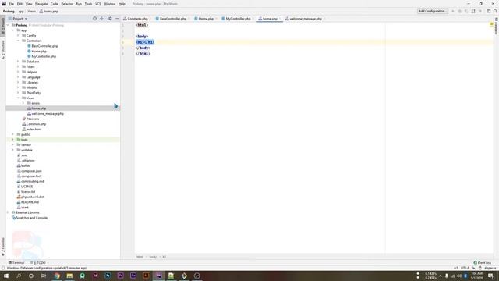Expand the Config folder
The image size is (499, 281).
point(18,35)
